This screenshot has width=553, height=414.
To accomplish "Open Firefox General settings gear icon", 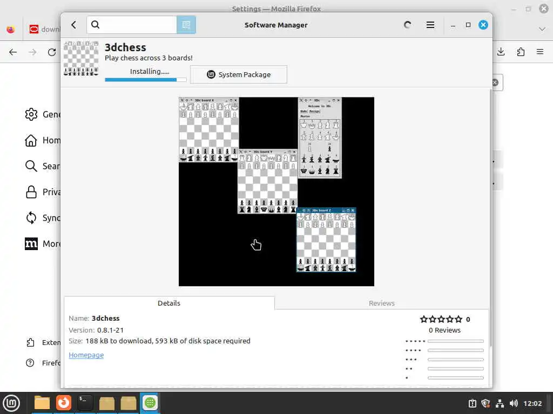I will 31,114.
